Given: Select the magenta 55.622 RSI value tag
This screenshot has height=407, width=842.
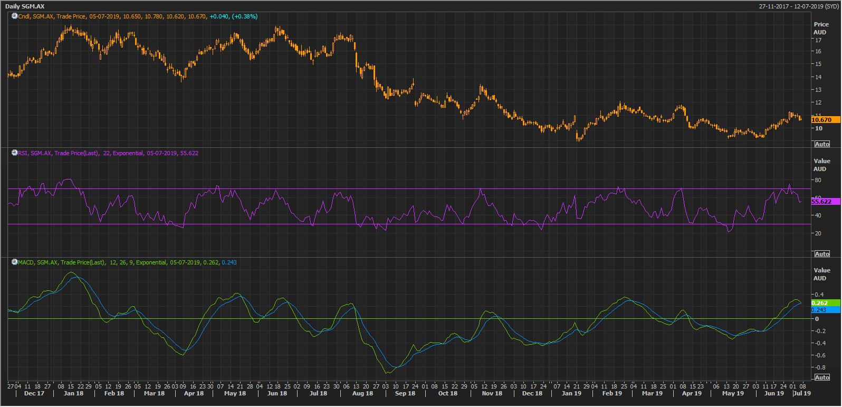Looking at the screenshot, I should click(x=825, y=202).
